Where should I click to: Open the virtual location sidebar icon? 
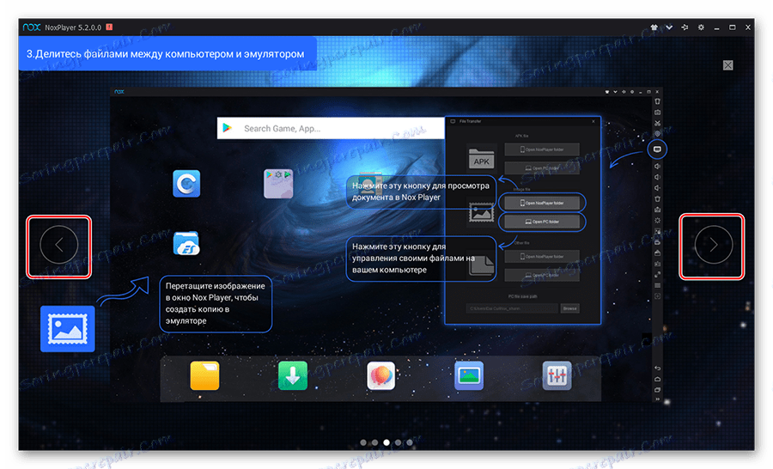pos(657,134)
